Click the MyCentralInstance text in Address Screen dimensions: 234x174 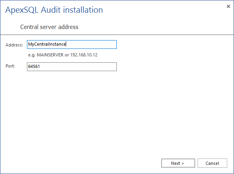click(47, 44)
